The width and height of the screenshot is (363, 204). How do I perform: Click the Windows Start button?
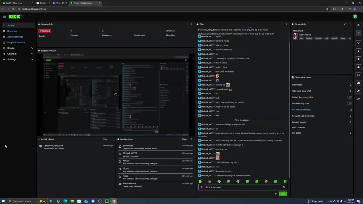(3, 201)
